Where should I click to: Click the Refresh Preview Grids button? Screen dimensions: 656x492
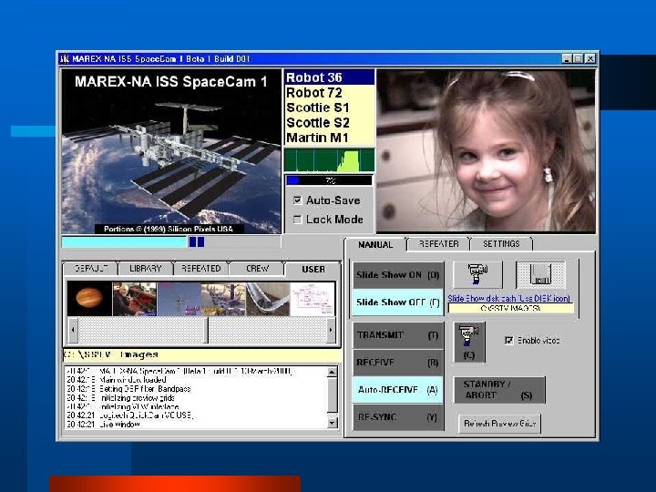[499, 424]
